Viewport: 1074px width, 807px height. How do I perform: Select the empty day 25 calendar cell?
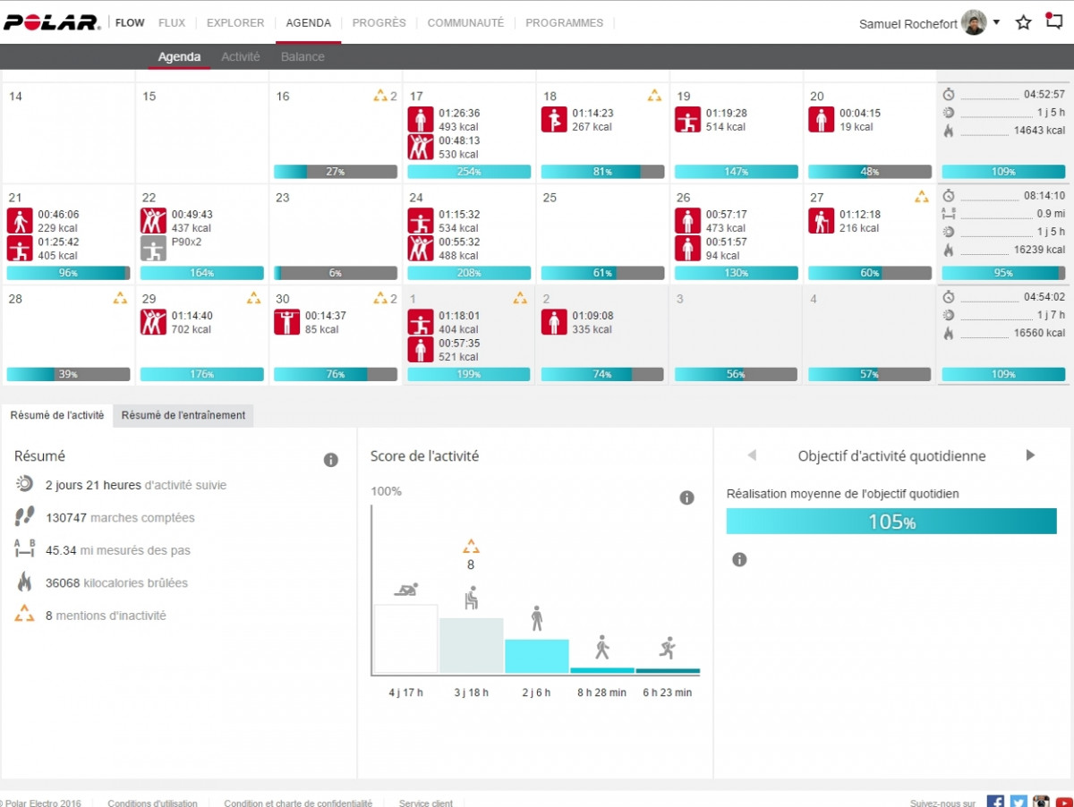pos(602,228)
